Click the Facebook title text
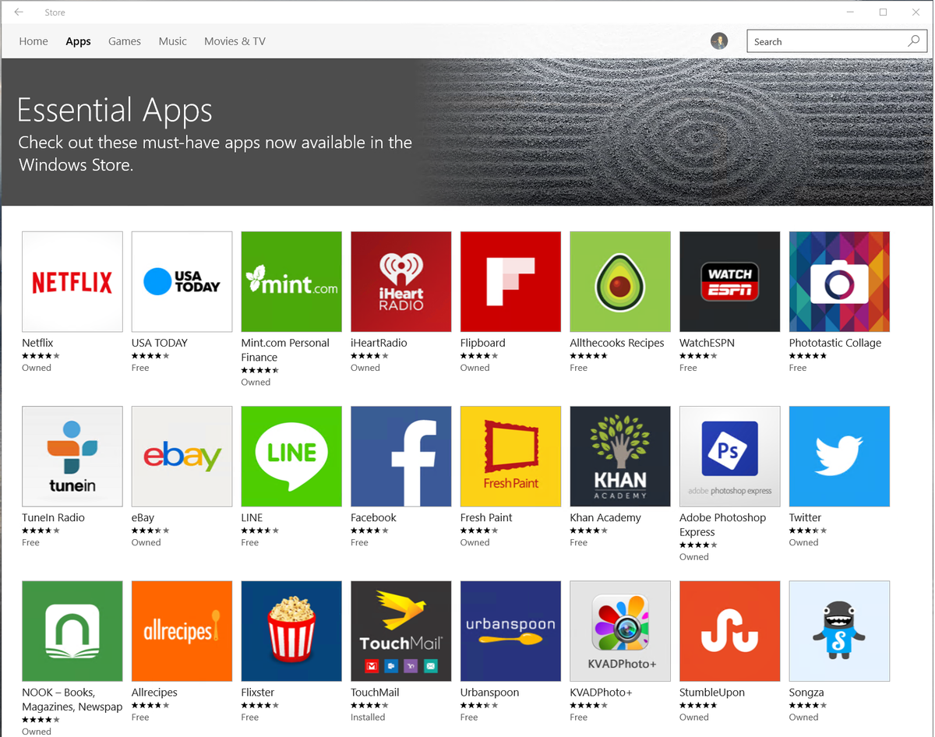Viewport: 935px width, 737px height. pyautogui.click(x=374, y=517)
